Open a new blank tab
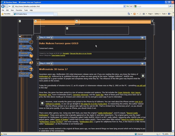This screenshot has width=175, height=136. click(x=56, y=14)
